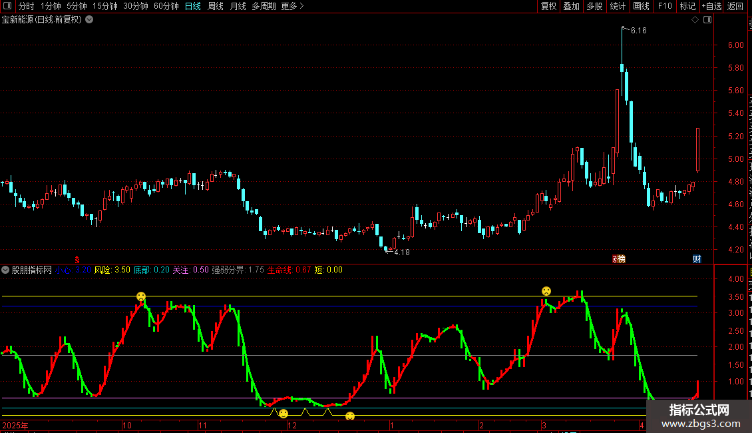
Task: Click the sad face icon near March peak
Action: [546, 291]
